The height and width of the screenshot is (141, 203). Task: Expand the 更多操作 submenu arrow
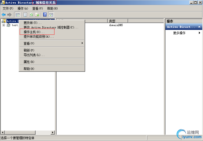(x=199, y=33)
